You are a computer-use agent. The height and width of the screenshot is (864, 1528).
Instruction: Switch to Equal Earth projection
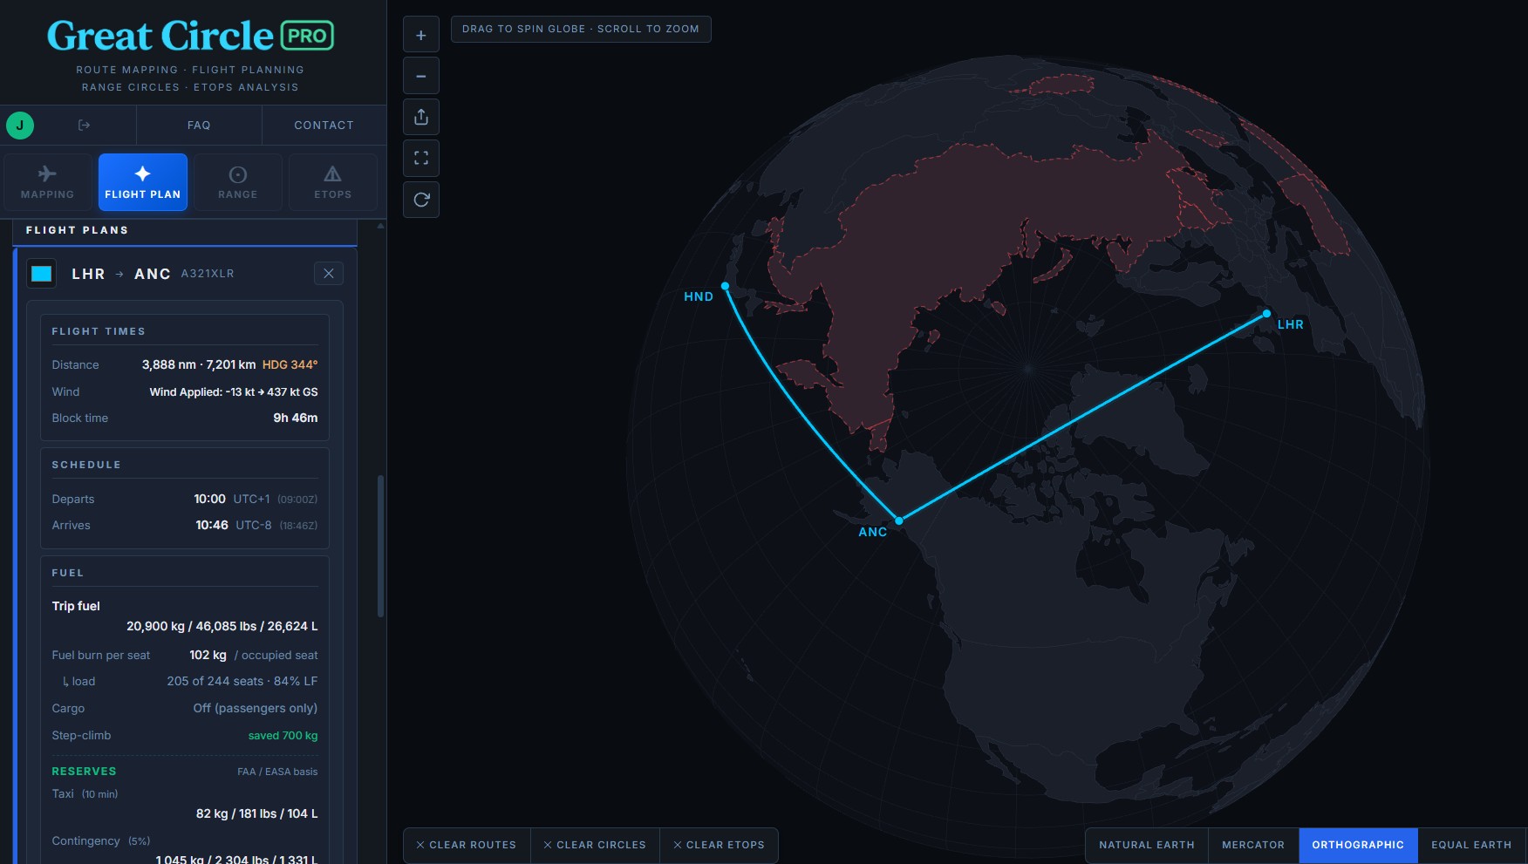pos(1471,845)
